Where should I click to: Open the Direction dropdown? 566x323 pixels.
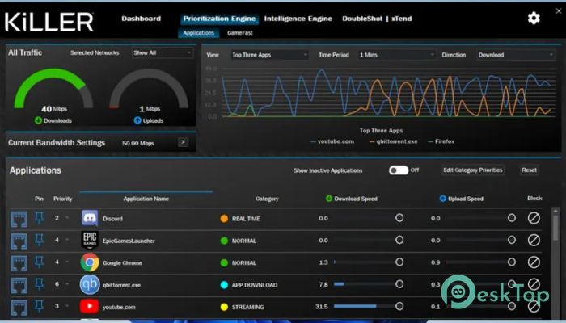coord(516,55)
